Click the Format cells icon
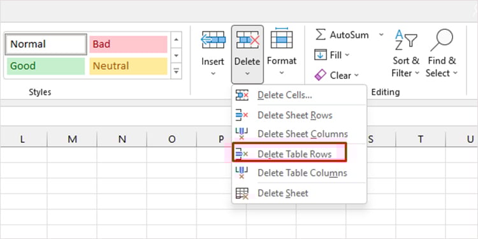 point(282,38)
